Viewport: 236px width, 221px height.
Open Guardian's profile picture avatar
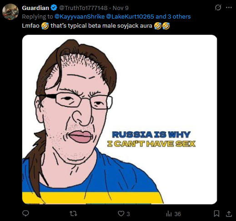pyautogui.click(x=10, y=12)
